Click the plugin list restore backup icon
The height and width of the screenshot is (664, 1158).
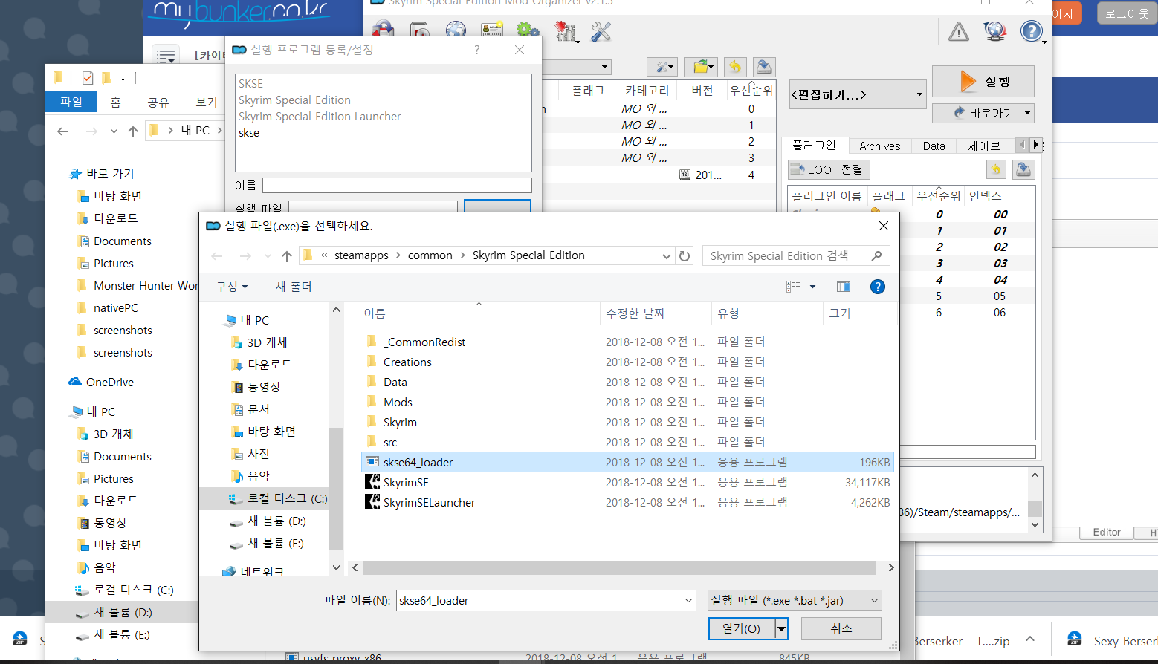(996, 169)
